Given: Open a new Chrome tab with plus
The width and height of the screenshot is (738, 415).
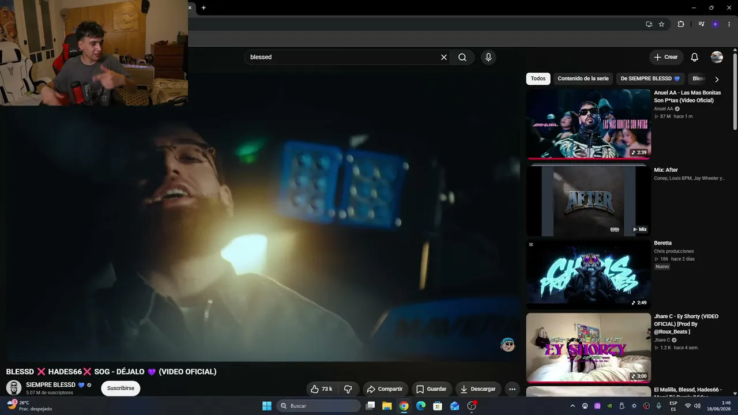Looking at the screenshot, I should point(204,7).
